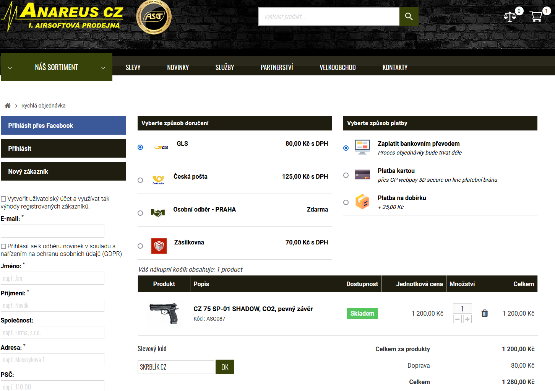Screen dimensions: 555x391
Task: Increase quantity with the plus button
Action: [x=467, y=319]
